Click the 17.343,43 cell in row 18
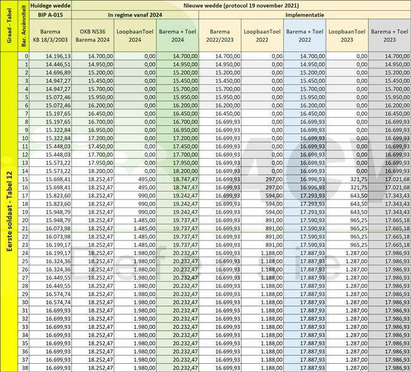 point(390,204)
